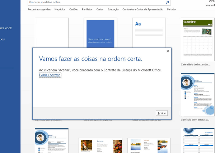Open the SEMANA DE planner template thumbnail
The height and width of the screenshot is (153, 215).
[198, 140]
